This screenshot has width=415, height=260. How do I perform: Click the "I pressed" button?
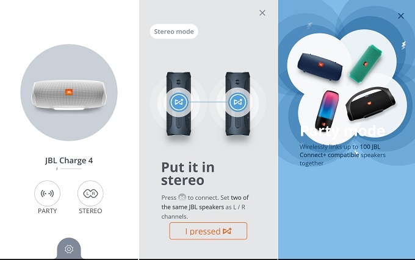(x=208, y=231)
